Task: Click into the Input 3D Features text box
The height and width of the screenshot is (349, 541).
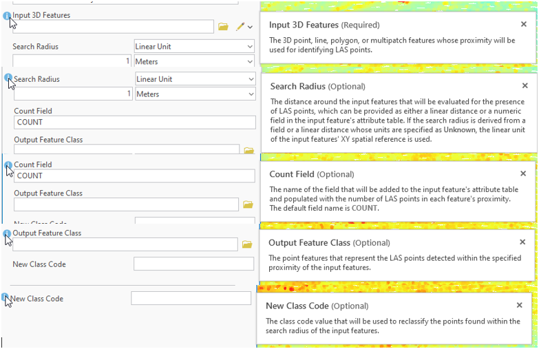Action: tap(113, 27)
